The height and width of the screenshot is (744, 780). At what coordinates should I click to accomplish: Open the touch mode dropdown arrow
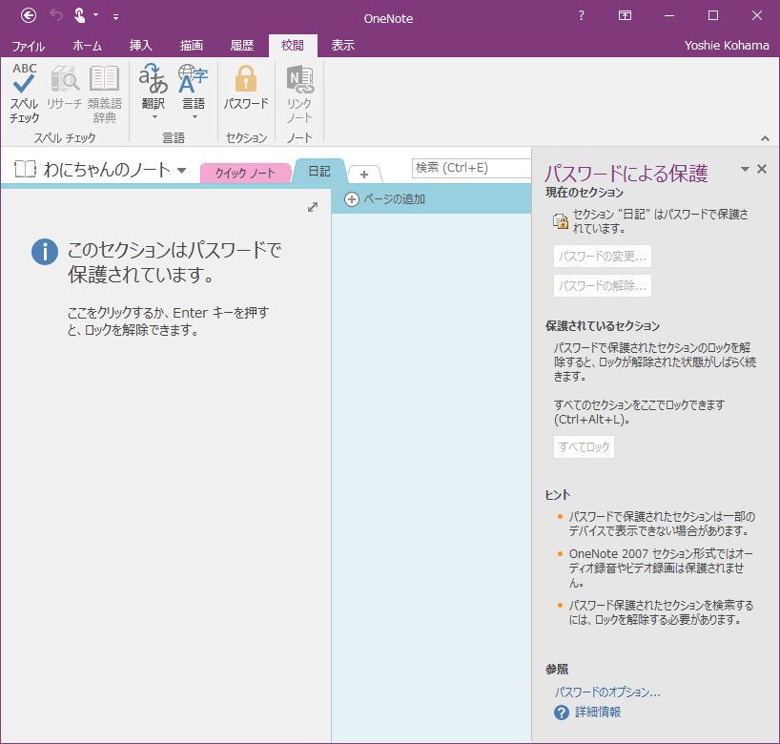[x=96, y=15]
